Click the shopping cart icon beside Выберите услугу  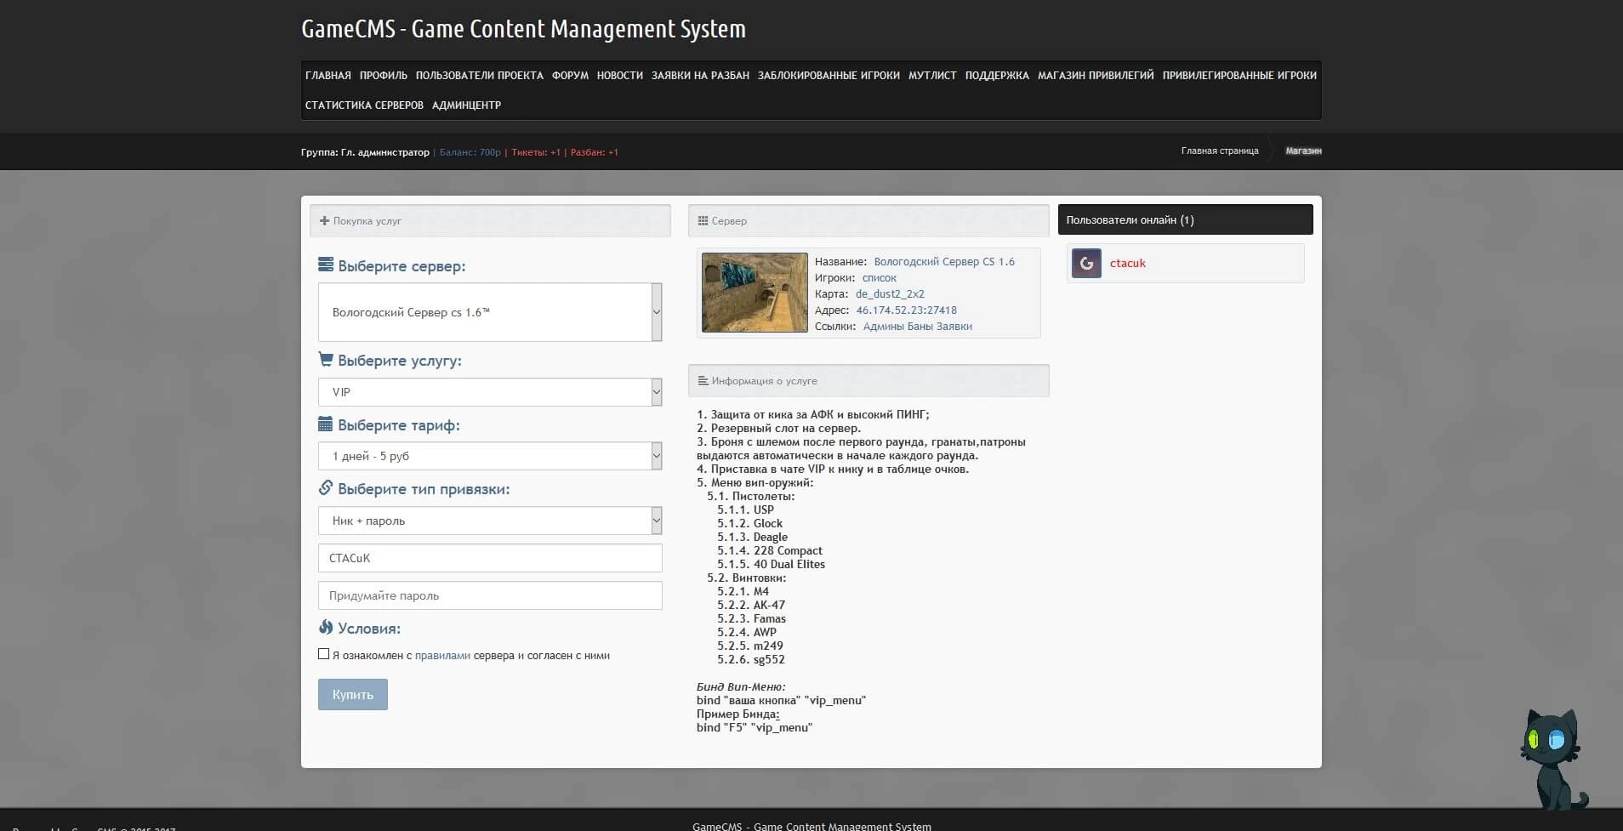[326, 360]
